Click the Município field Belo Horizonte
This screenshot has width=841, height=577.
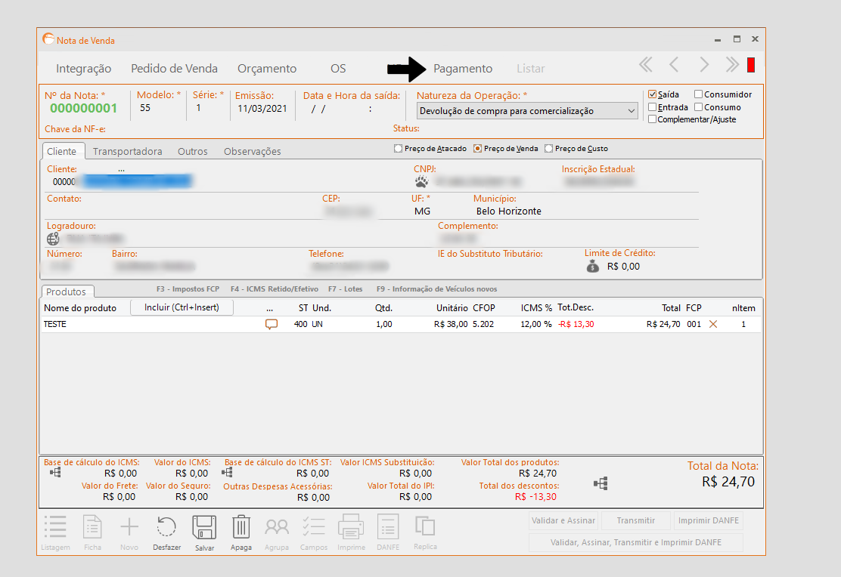click(x=508, y=211)
